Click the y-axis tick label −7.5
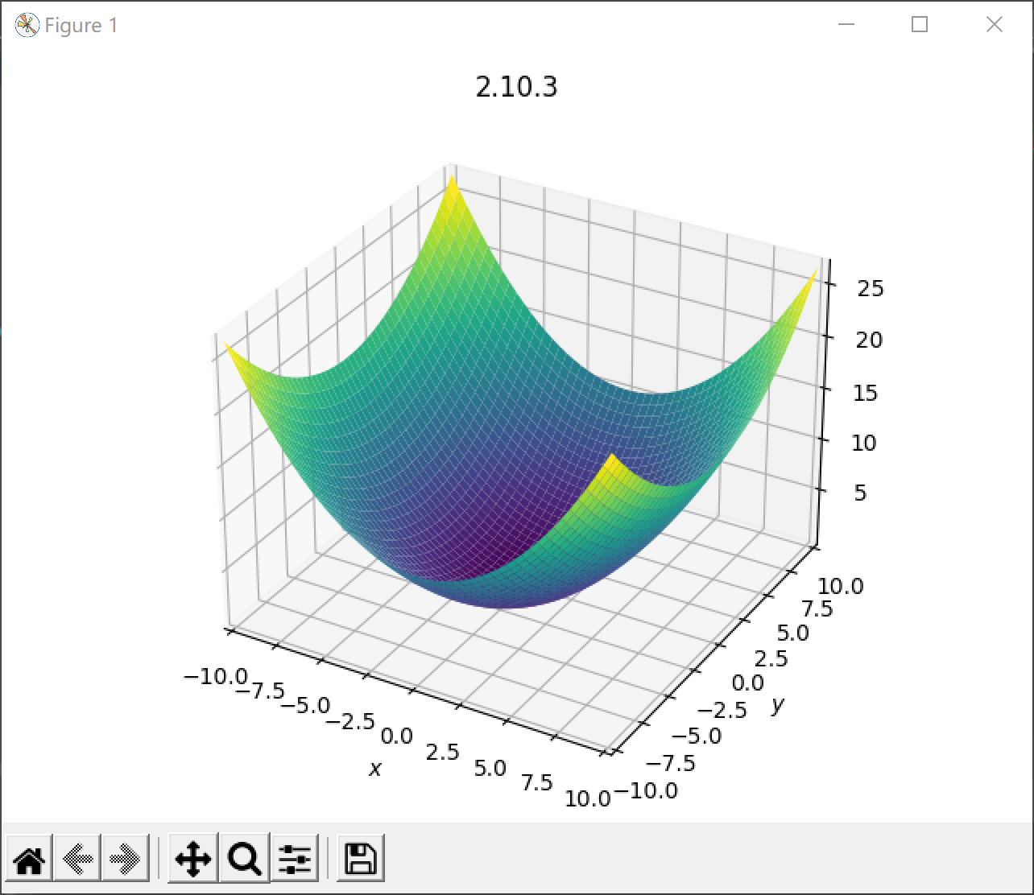This screenshot has width=1034, height=895. (x=672, y=762)
